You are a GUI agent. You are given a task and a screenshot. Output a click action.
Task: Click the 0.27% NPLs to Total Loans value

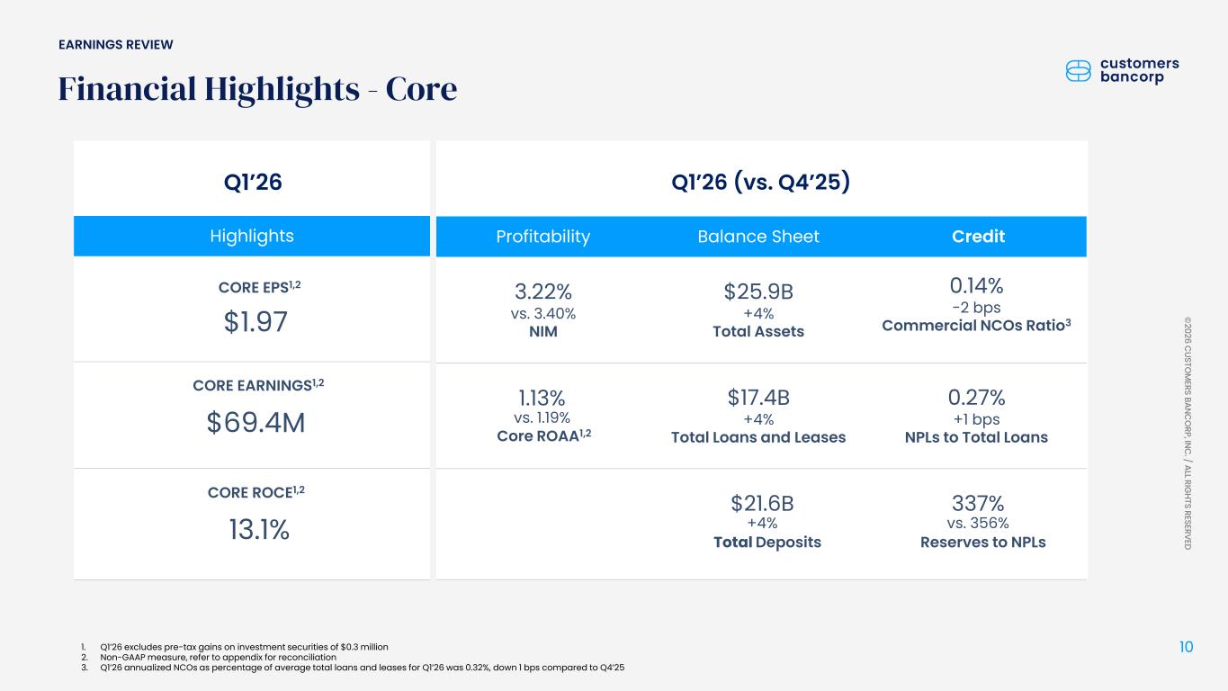point(976,398)
